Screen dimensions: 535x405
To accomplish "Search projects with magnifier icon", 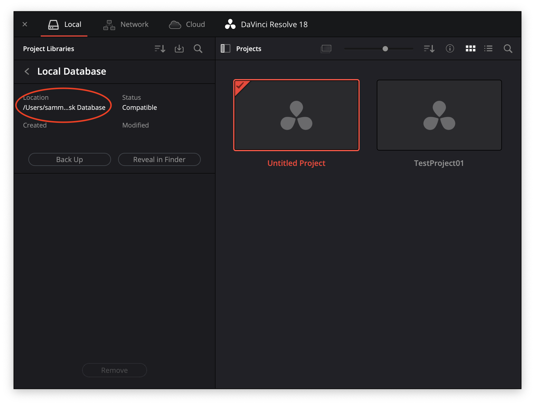I will tap(508, 49).
